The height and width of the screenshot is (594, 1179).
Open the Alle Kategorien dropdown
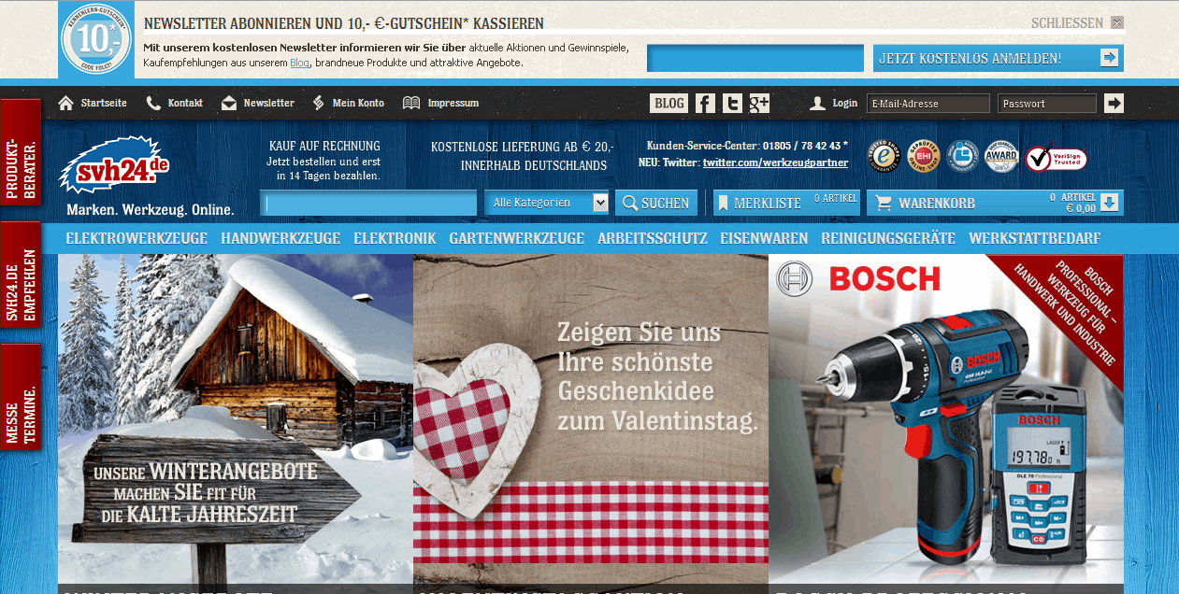pos(548,203)
